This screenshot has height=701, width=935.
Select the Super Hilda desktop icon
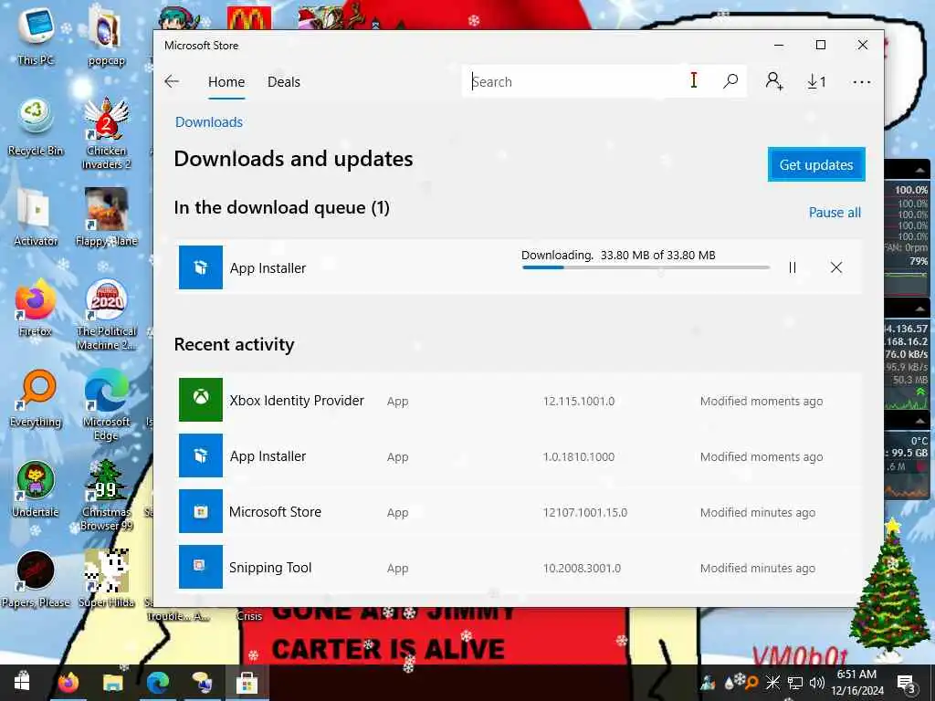(x=106, y=580)
